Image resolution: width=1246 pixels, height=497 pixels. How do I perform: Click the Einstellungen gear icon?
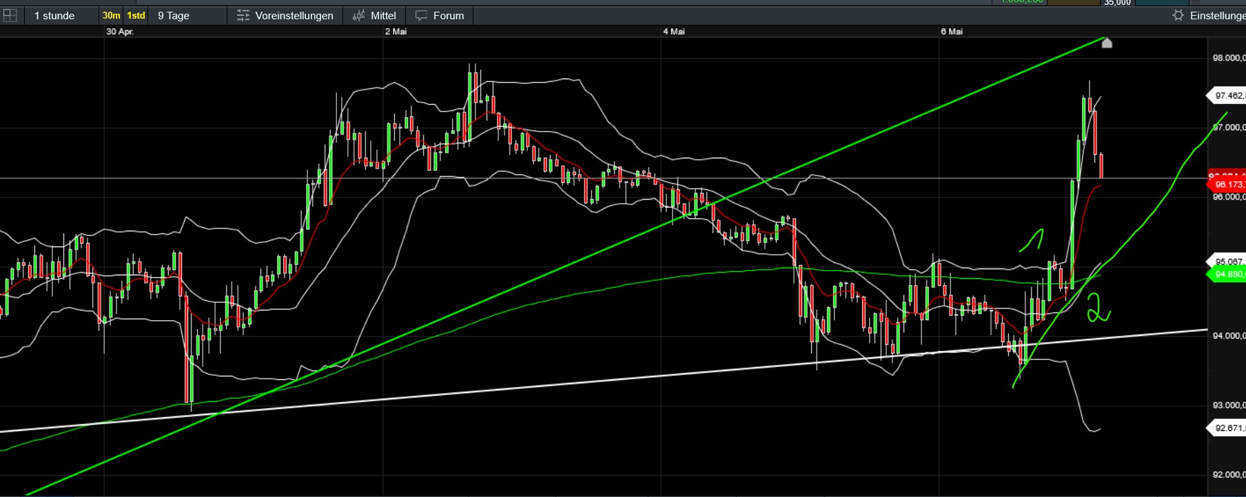tap(1178, 15)
